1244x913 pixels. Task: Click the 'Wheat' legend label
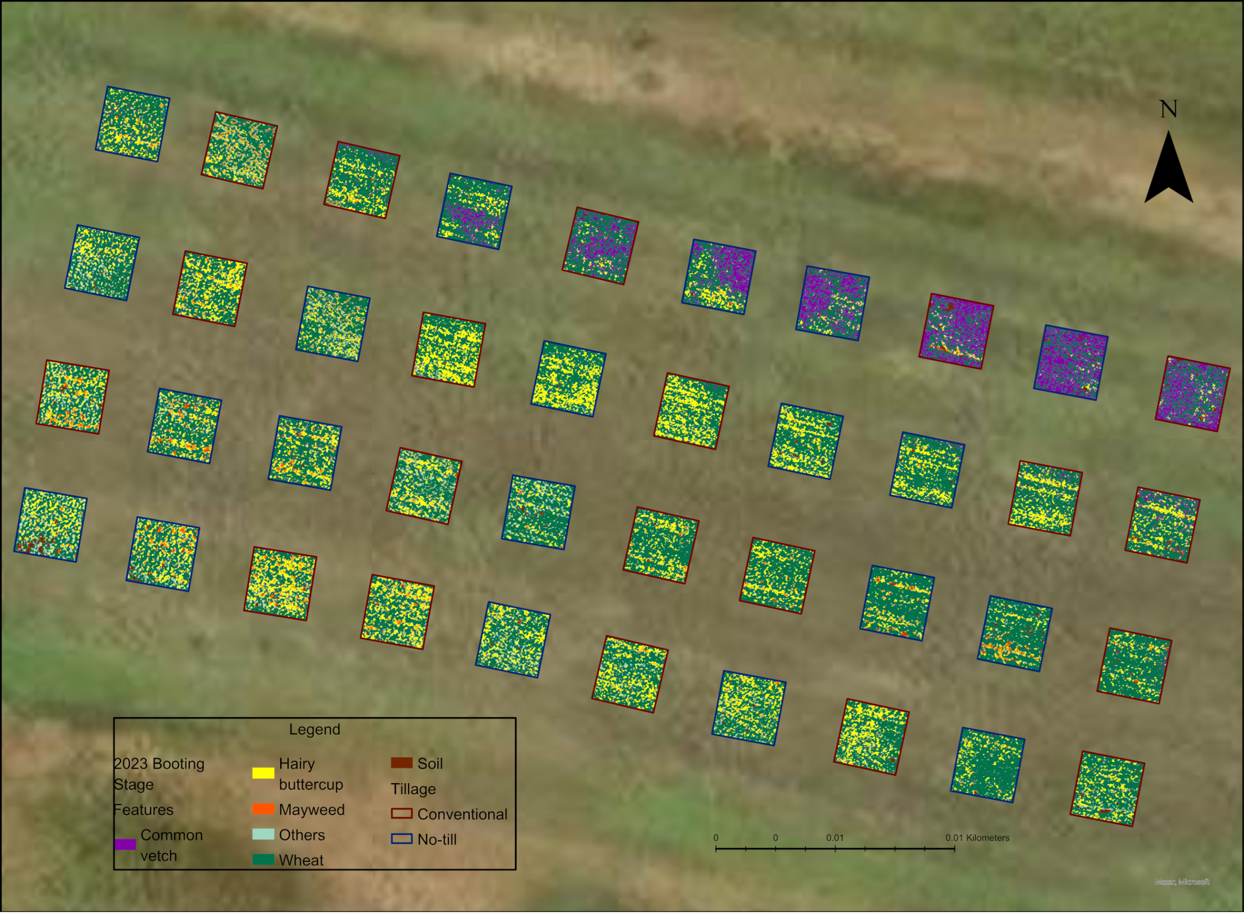point(301,860)
